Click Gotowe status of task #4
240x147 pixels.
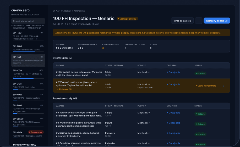pos(200,124)
